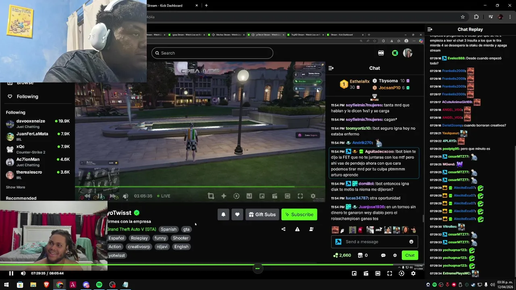This screenshot has width=516, height=290.
Task: Click the Send a message field
Action: tap(375, 242)
